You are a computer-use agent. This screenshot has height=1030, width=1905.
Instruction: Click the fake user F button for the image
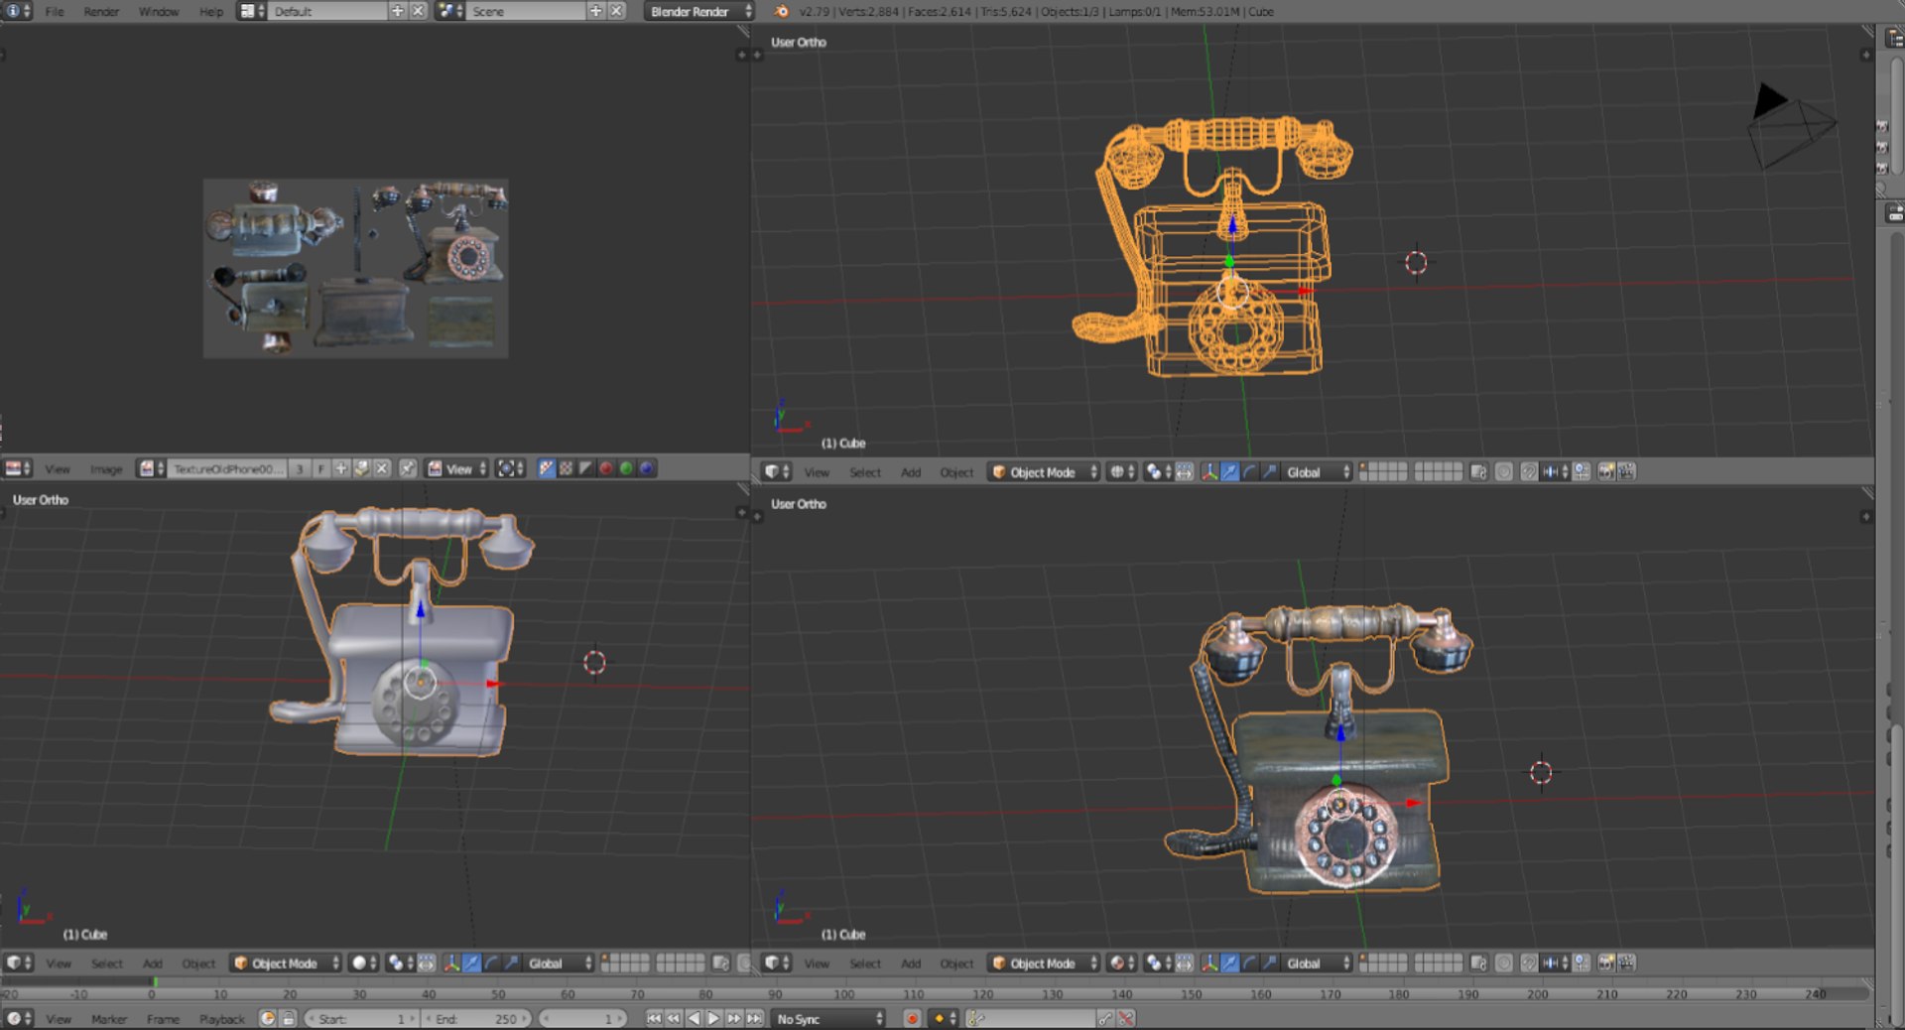(320, 468)
